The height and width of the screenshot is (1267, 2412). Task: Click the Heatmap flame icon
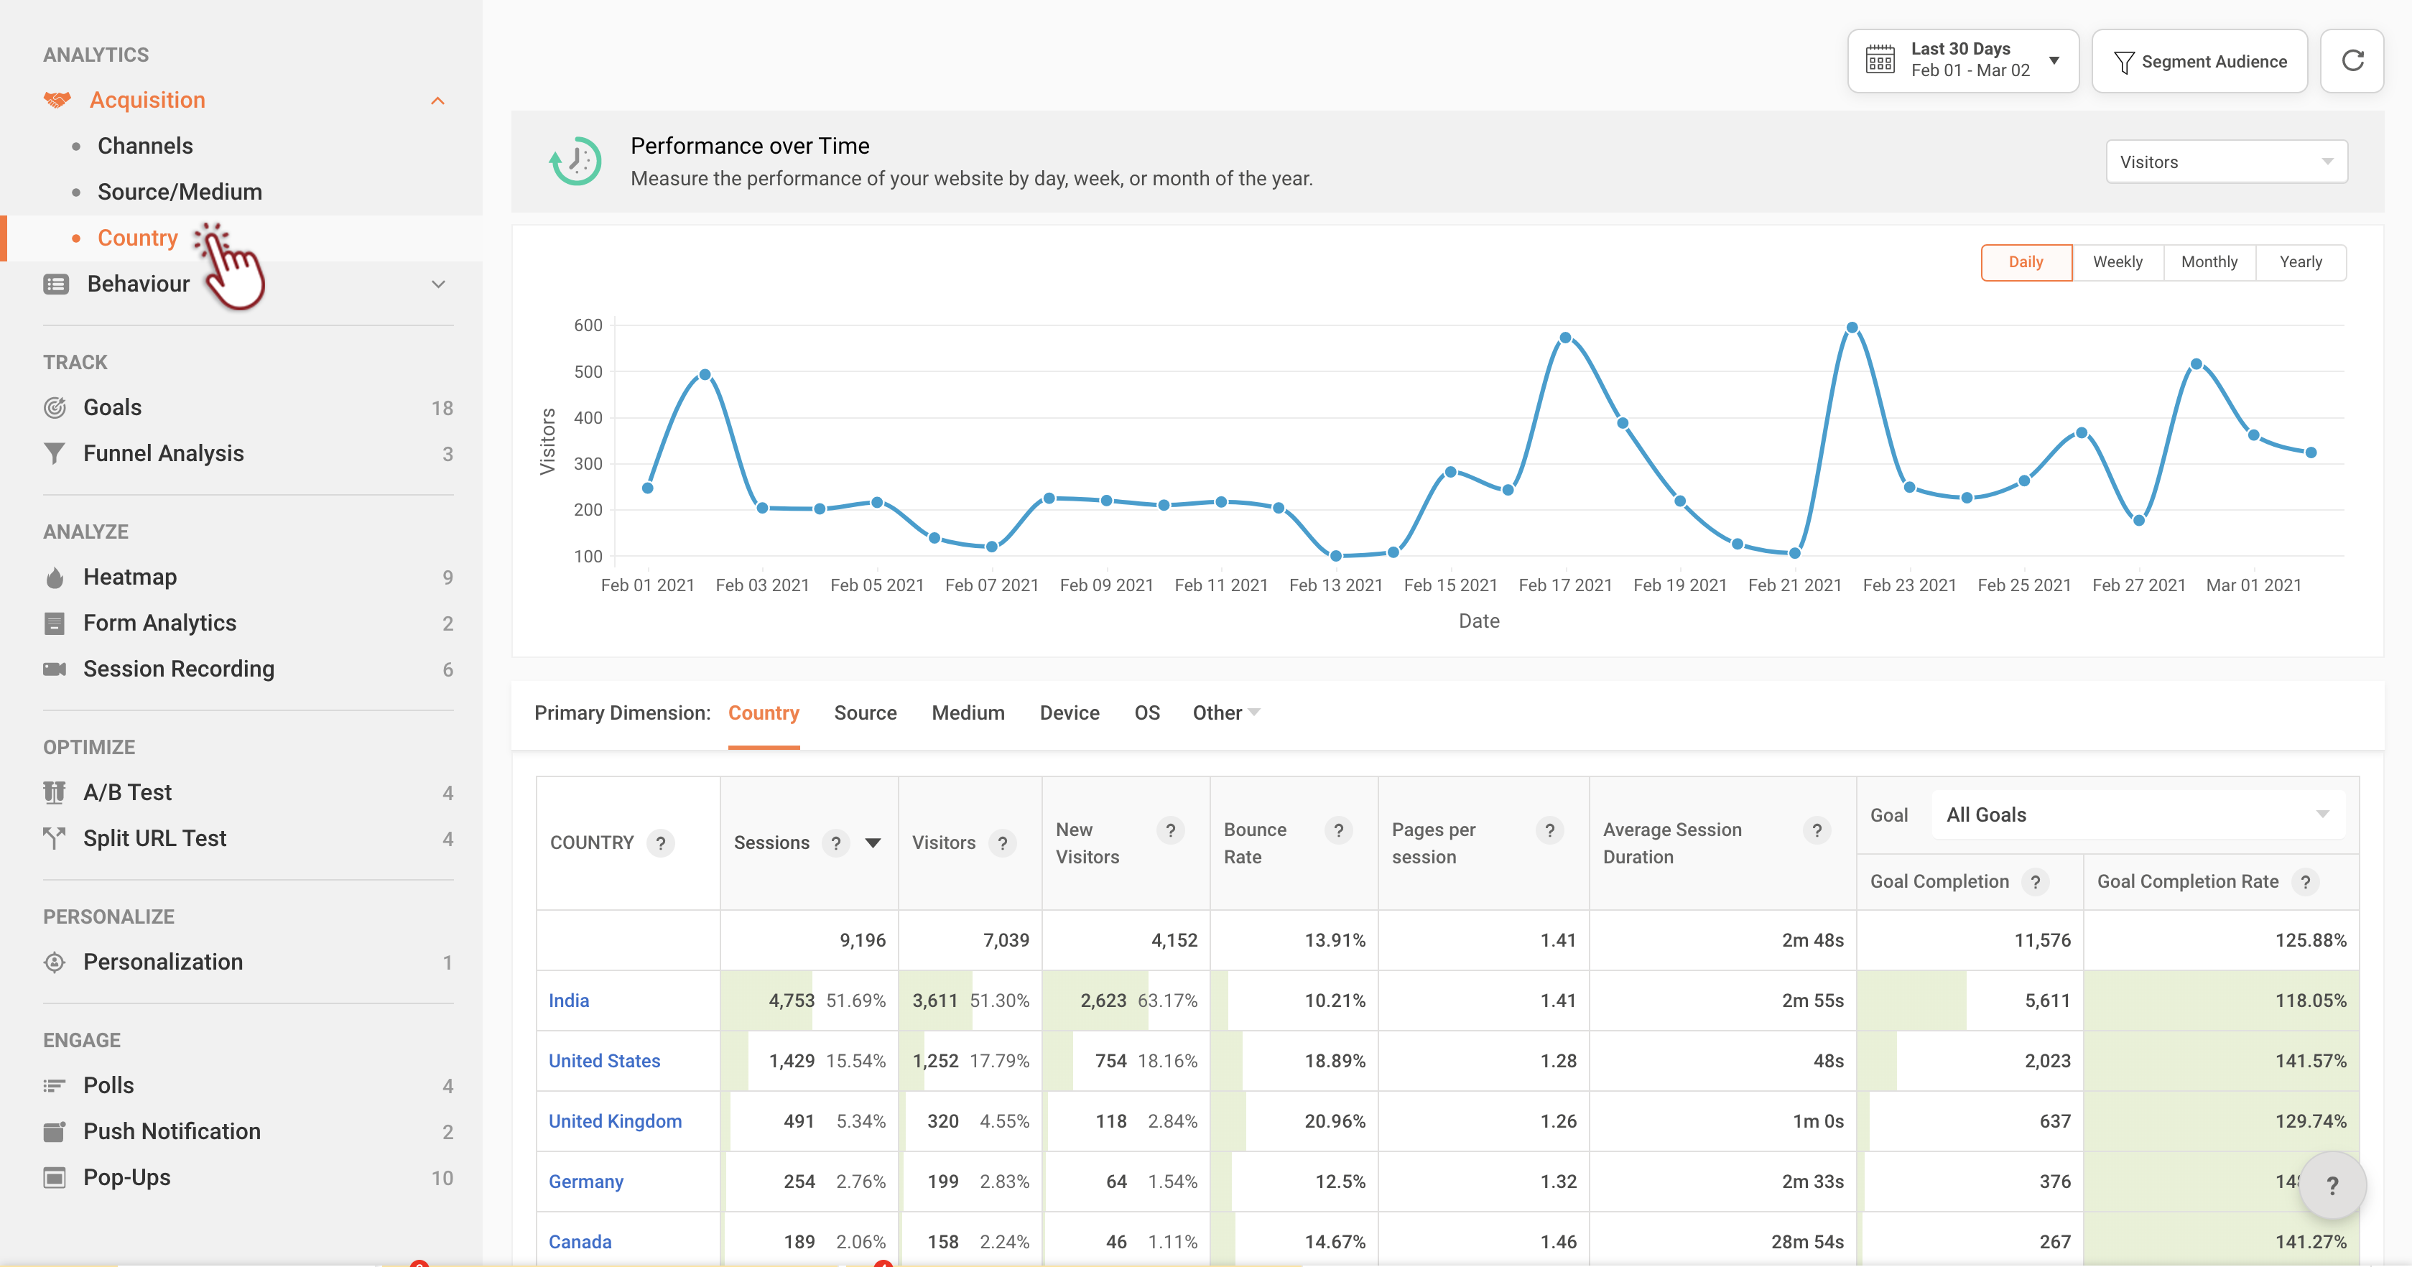click(55, 577)
